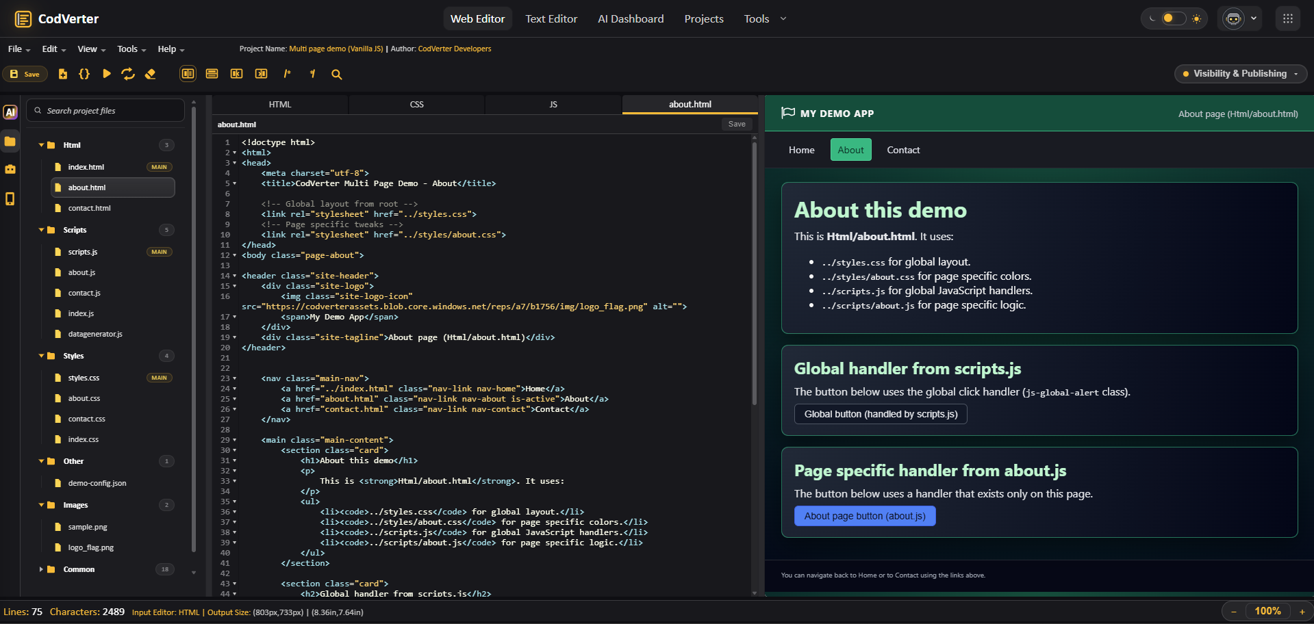
Task: Click the robot avatar profile picture
Action: (1234, 19)
